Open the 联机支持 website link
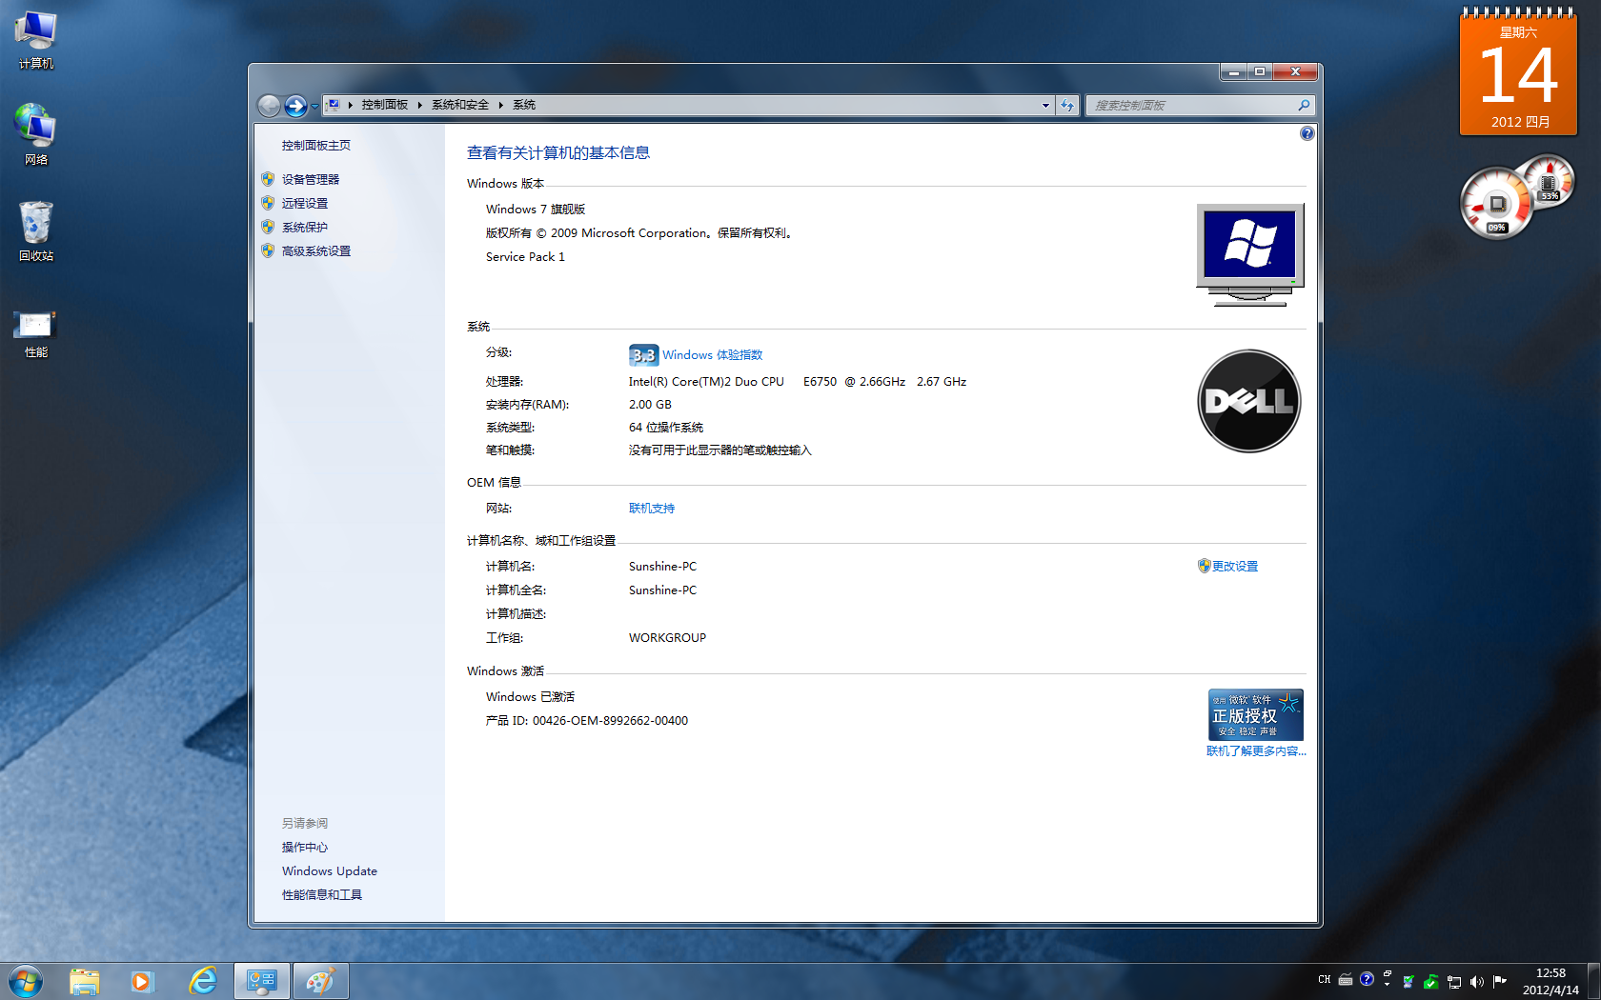The width and height of the screenshot is (1601, 1000). coord(652,508)
